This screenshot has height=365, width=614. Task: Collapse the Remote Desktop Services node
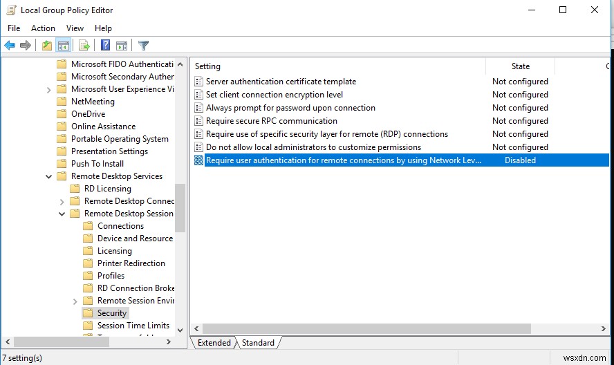pos(48,177)
